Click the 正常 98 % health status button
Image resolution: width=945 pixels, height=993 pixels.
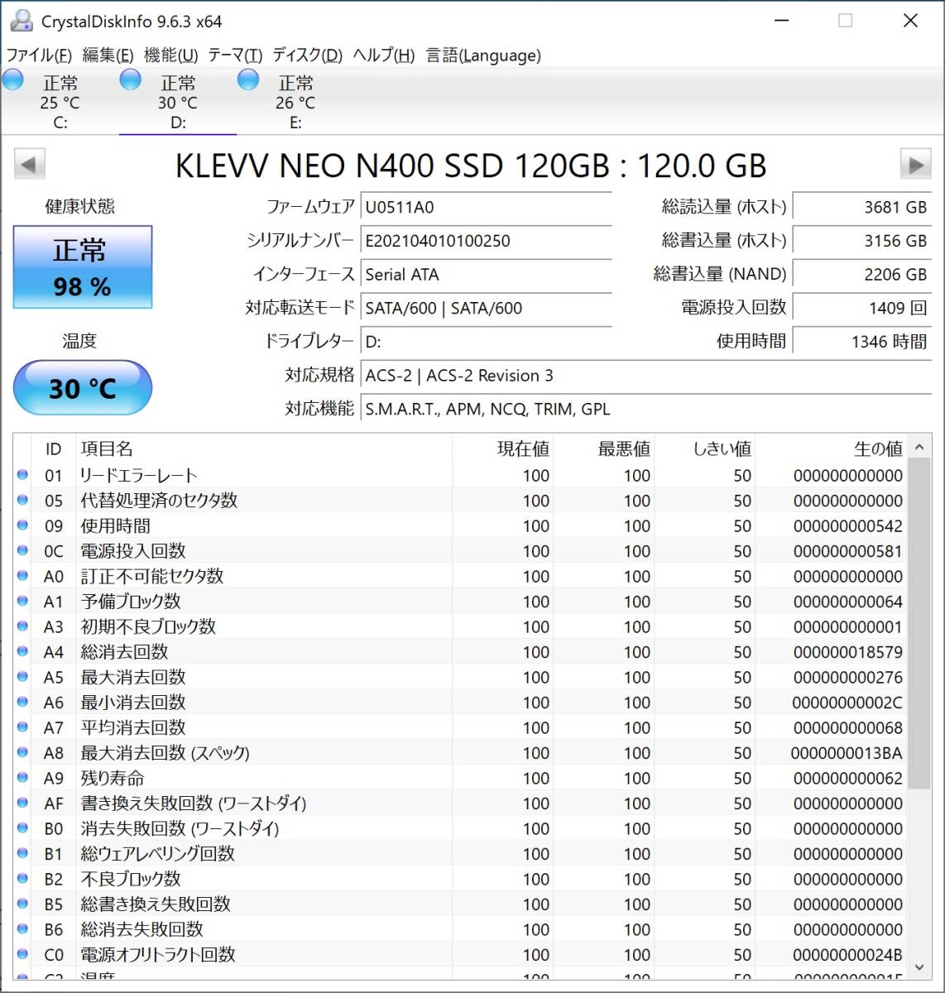(x=83, y=267)
